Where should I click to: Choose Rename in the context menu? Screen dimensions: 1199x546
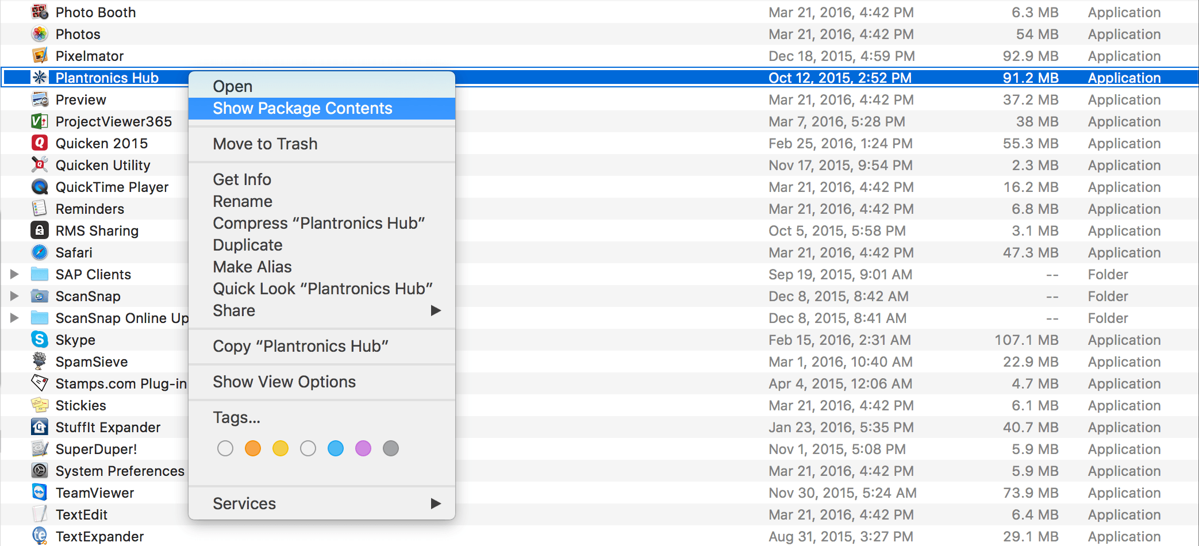point(322,201)
